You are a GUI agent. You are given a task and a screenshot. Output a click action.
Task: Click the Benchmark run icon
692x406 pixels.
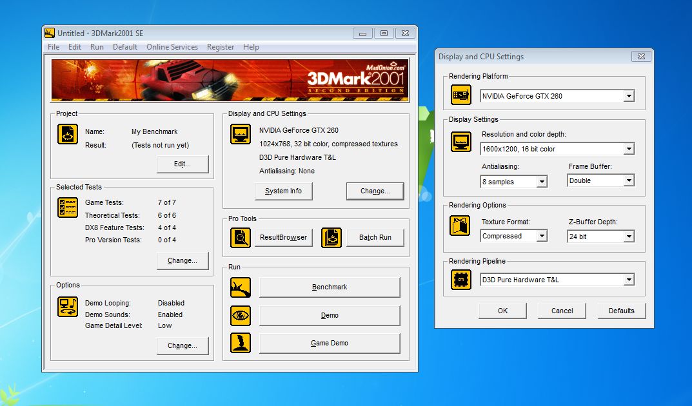pyautogui.click(x=241, y=287)
